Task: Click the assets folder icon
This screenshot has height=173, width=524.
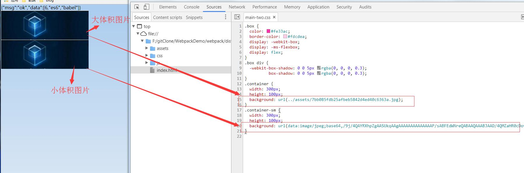Action: coord(152,48)
